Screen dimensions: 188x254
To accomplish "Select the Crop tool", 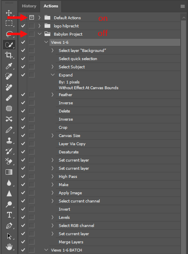I will coord(9,55).
